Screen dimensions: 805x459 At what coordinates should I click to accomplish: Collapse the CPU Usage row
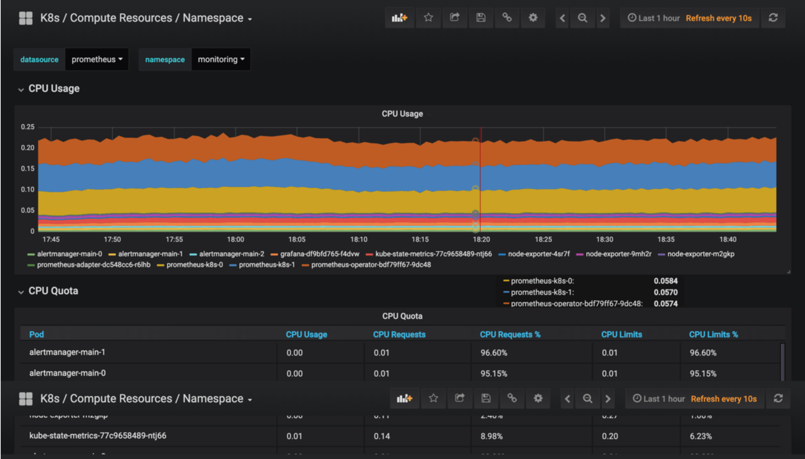(49, 89)
